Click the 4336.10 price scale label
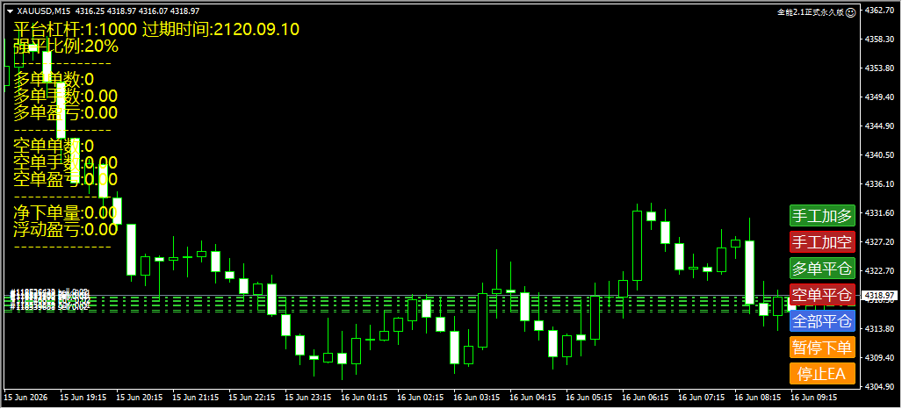Viewport: 902px width, 409px height. click(879, 184)
